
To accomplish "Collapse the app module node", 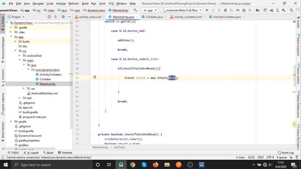I will coord(11,37).
